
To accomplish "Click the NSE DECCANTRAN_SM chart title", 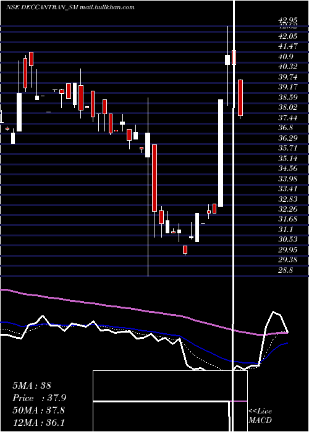I will (x=70, y=7).
